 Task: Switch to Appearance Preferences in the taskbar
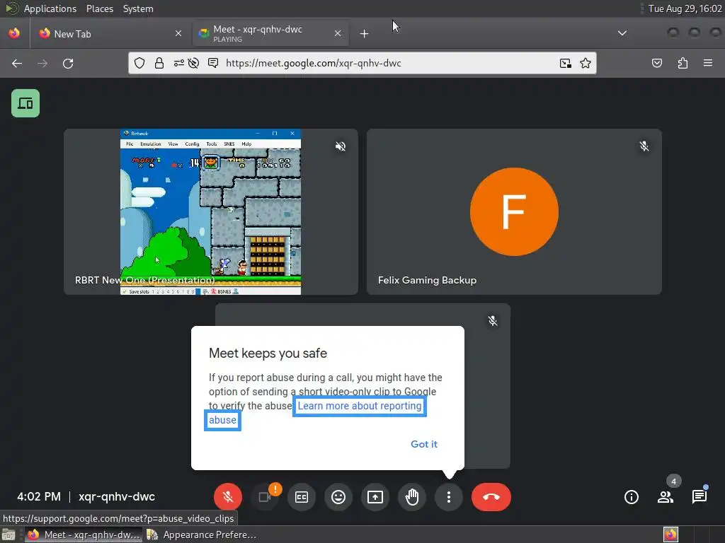202,535
